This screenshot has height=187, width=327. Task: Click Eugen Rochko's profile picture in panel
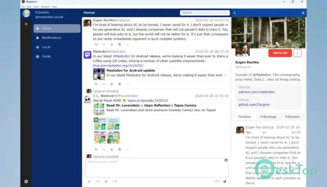coord(242,50)
